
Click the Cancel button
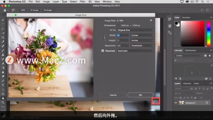tap(113, 95)
